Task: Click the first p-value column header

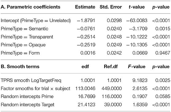Action: point(161,7)
